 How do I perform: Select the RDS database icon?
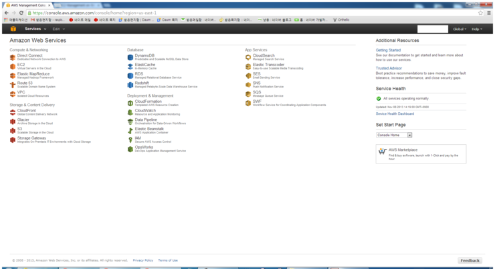pyautogui.click(x=130, y=75)
